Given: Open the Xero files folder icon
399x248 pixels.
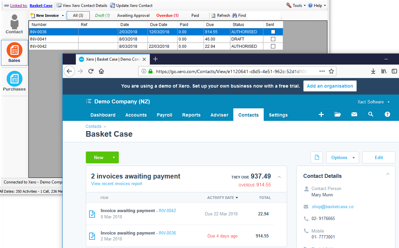Looking at the screenshot, I should (x=338, y=114).
